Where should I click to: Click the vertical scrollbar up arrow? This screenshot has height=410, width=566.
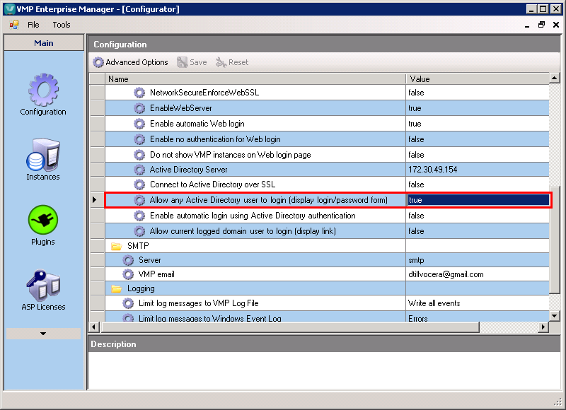(x=555, y=78)
